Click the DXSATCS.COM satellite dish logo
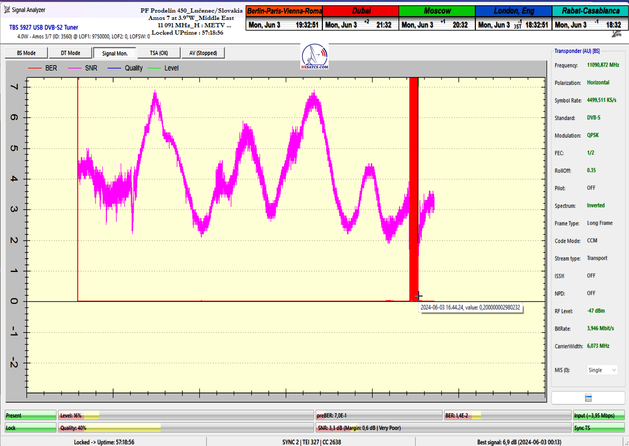Viewport: 629px width, 446px height. [315, 56]
